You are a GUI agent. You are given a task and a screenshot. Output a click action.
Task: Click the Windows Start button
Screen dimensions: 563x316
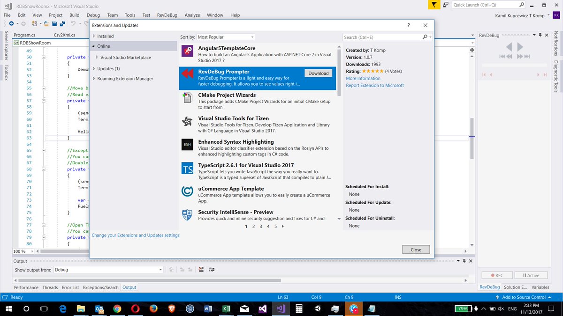(8, 309)
